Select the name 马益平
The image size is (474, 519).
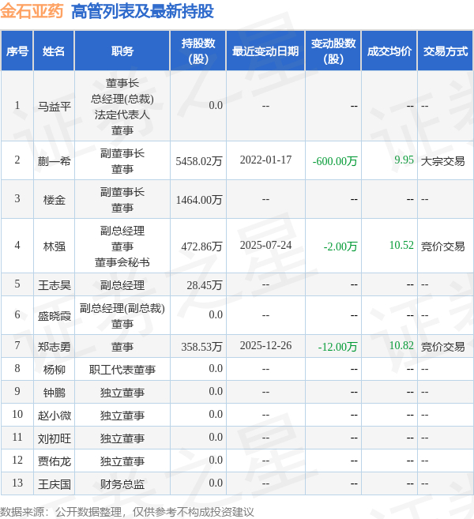coord(55,107)
